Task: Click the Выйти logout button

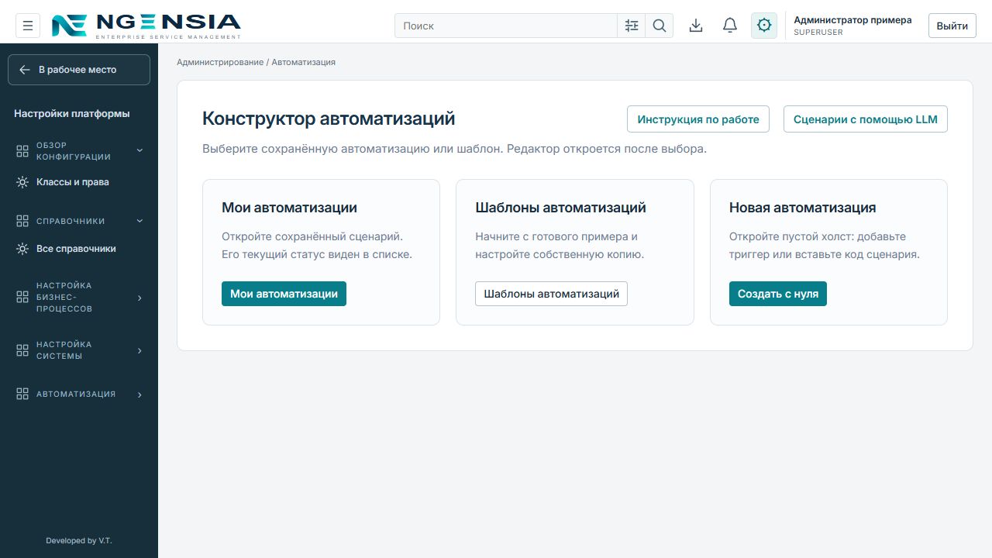Action: (952, 26)
